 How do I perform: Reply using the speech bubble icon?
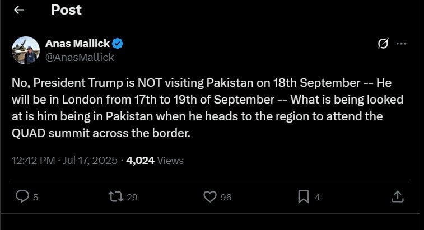coord(22,196)
